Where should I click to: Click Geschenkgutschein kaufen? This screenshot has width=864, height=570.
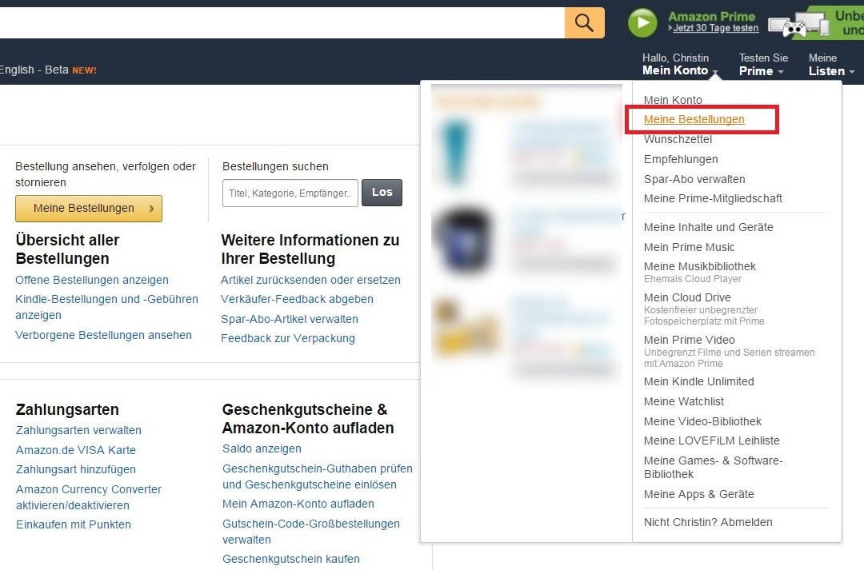(x=291, y=559)
